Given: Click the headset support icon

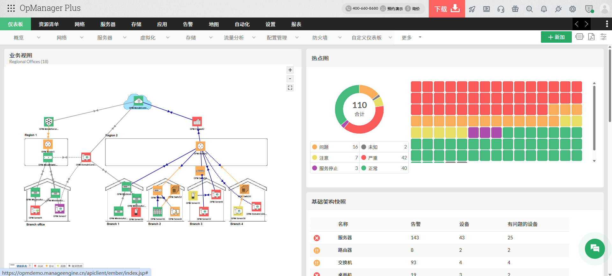Looking at the screenshot, I should 501,9.
